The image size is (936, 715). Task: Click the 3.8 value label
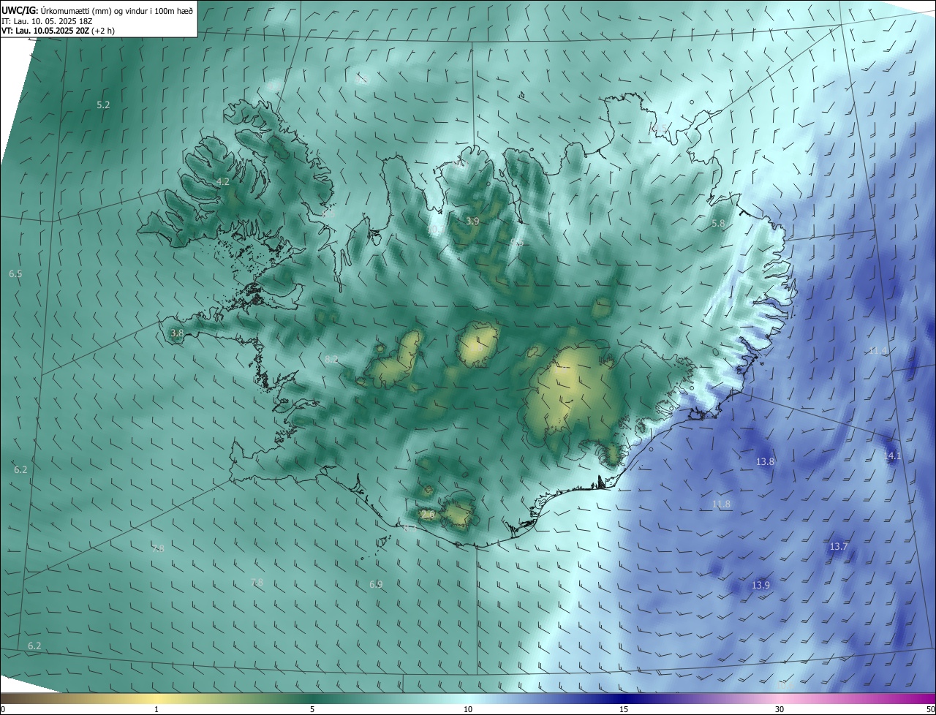[x=177, y=333]
